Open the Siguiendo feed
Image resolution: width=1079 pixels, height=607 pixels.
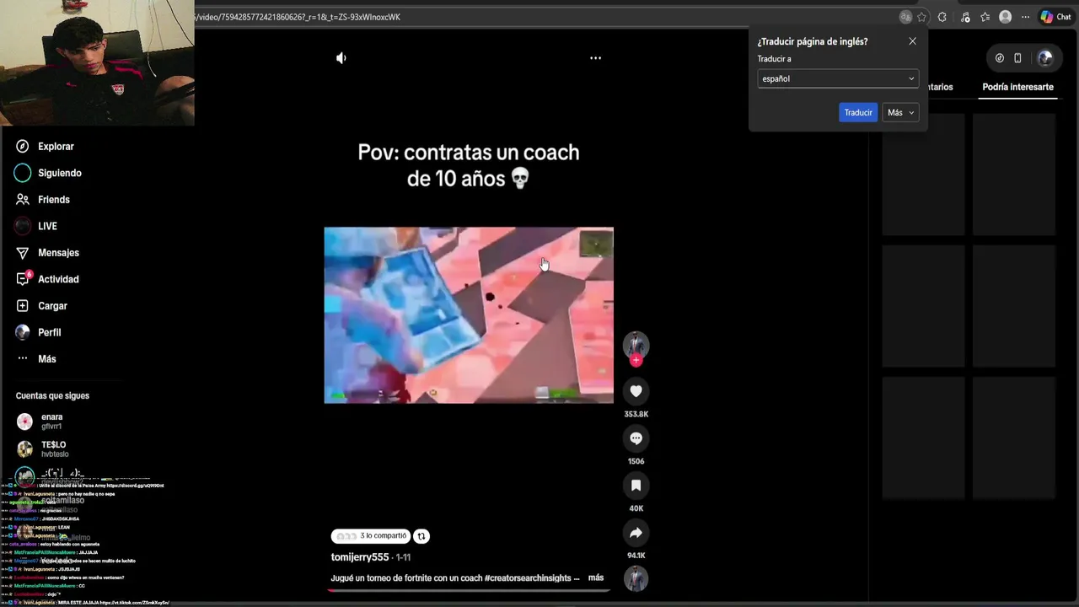59,173
